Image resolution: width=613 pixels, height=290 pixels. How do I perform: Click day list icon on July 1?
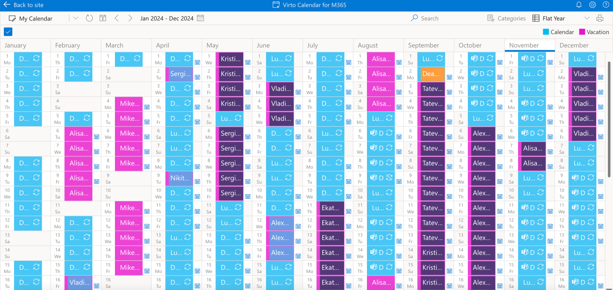(x=349, y=62)
